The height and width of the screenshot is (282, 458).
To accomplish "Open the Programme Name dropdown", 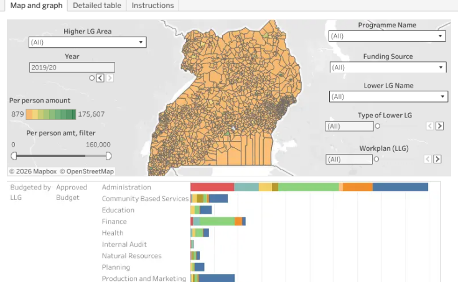I will pyautogui.click(x=387, y=36).
